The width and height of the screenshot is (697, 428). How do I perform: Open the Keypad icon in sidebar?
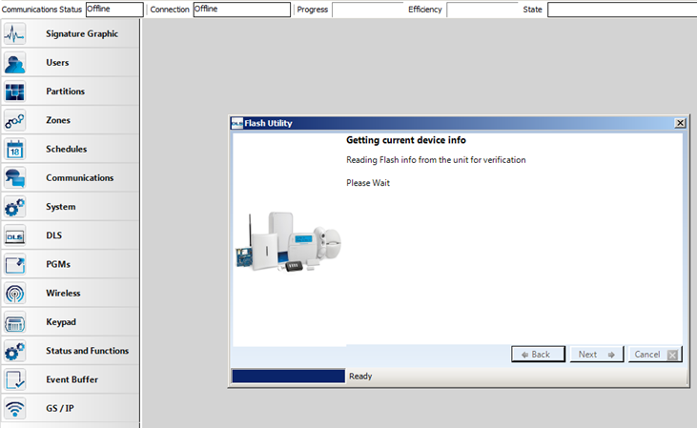[14, 322]
